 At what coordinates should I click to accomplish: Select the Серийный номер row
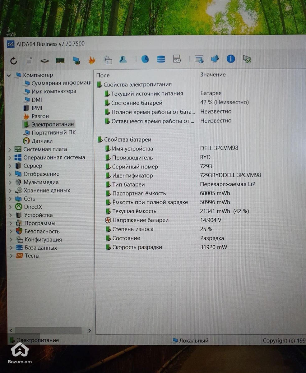coord(132,167)
